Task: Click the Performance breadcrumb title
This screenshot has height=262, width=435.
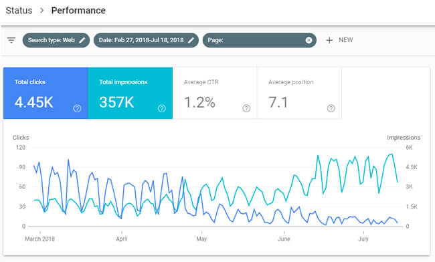Action: pyautogui.click(x=78, y=11)
